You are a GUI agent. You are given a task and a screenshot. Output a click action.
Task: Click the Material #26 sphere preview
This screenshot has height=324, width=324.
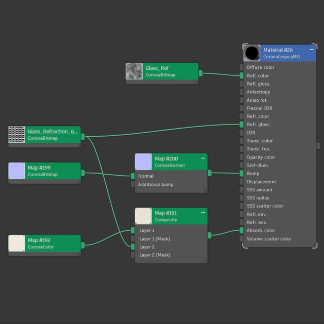pos(252,53)
